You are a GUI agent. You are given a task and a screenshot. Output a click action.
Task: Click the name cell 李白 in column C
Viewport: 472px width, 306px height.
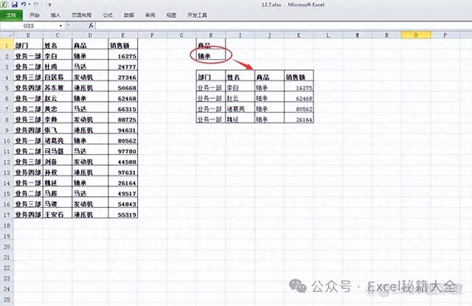[58, 56]
